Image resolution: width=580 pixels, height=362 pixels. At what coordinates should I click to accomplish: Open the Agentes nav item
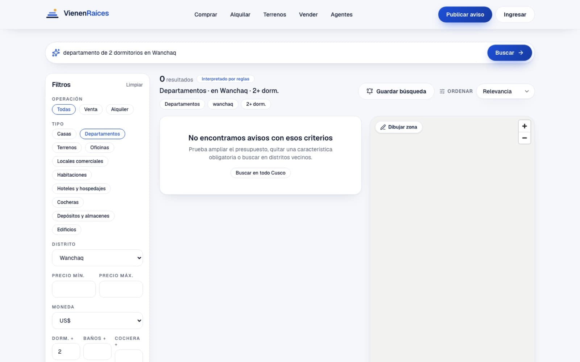click(x=341, y=14)
